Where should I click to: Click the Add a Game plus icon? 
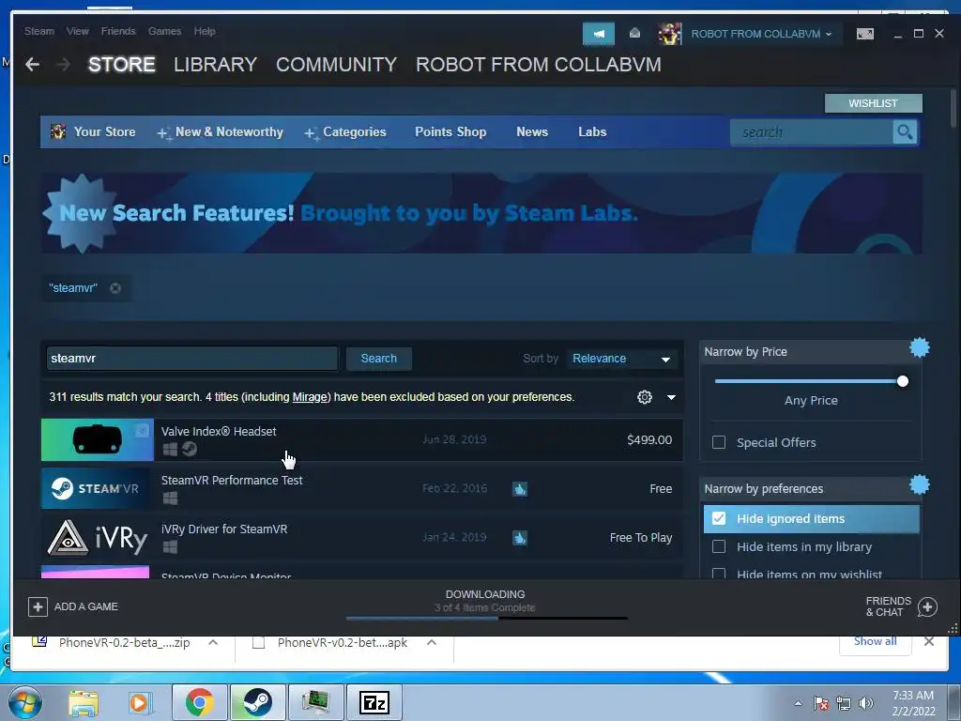click(38, 607)
